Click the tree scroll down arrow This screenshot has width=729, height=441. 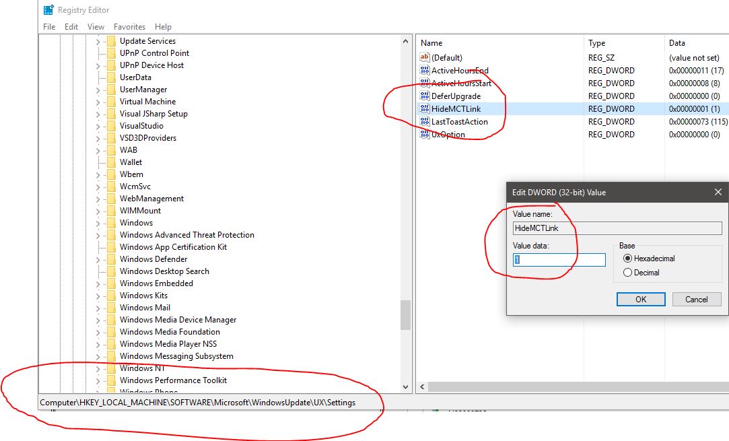point(405,387)
